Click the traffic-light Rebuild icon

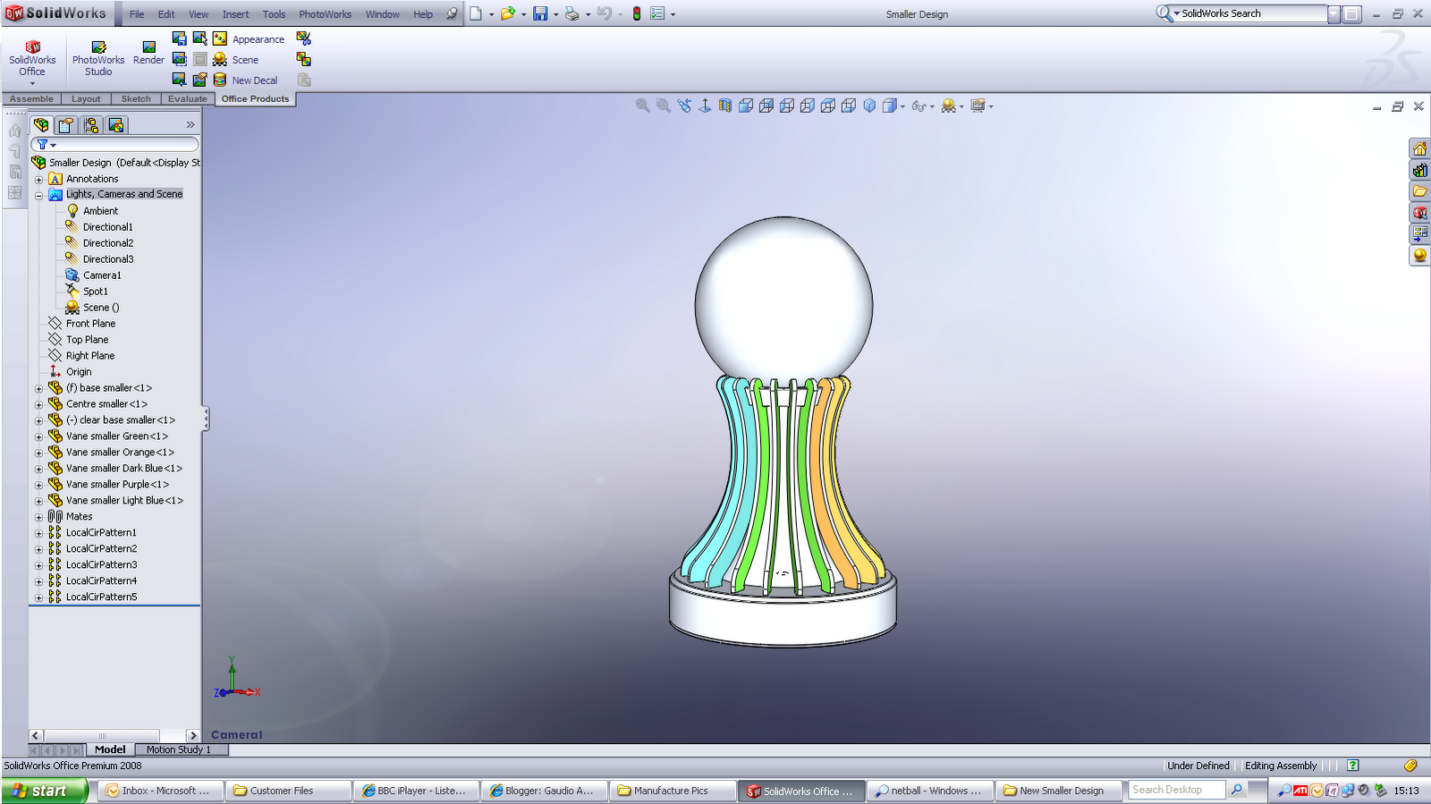pos(637,14)
